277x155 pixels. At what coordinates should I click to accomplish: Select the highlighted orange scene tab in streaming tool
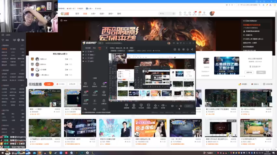(100, 48)
